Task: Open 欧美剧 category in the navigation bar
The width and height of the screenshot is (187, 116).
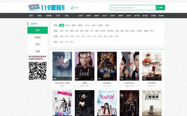Action: (161, 16)
